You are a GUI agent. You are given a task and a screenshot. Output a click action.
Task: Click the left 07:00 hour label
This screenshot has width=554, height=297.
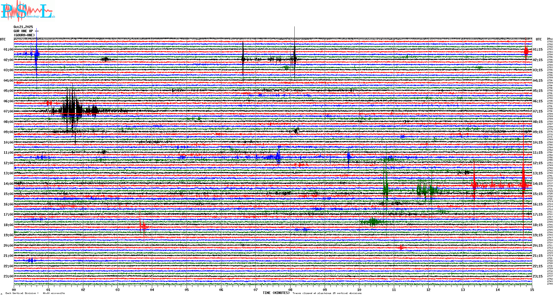8,111
